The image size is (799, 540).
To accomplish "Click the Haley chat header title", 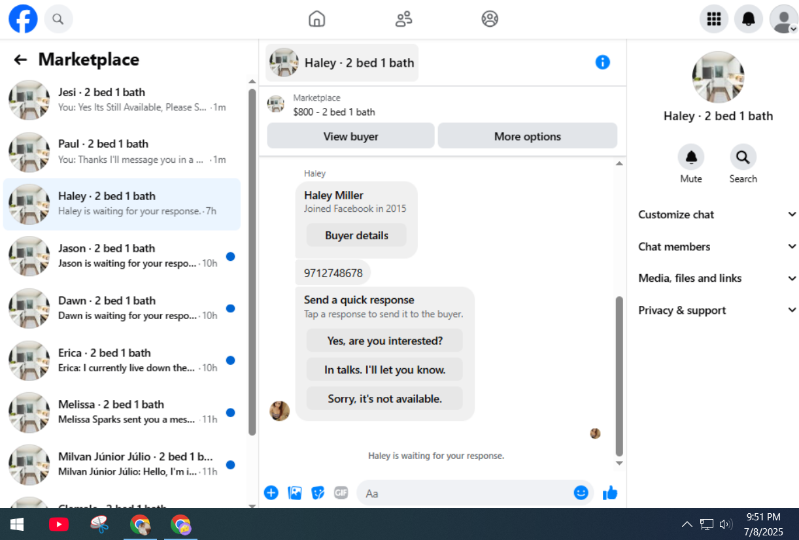I will tap(342, 63).
